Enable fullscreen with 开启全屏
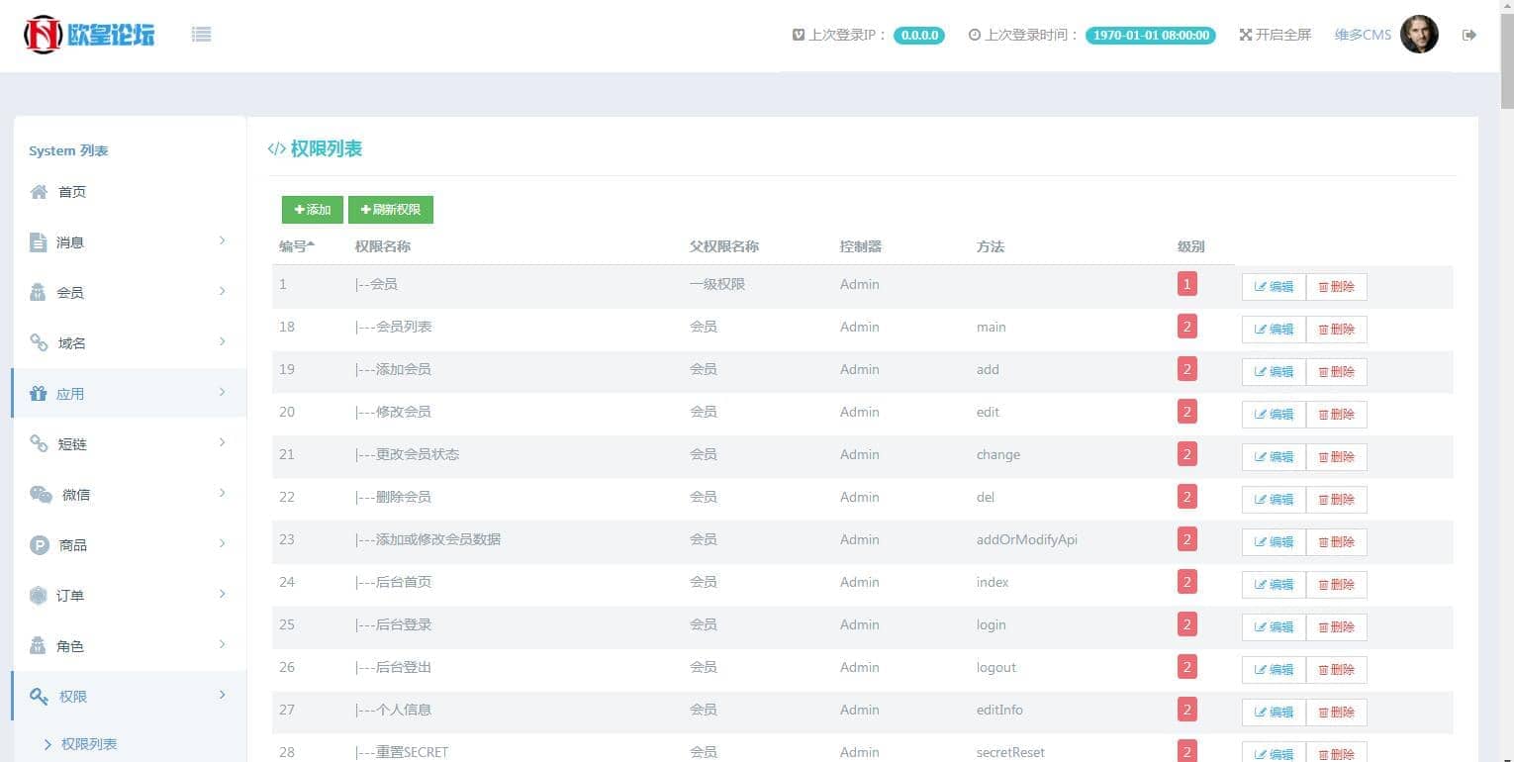 coord(1275,35)
